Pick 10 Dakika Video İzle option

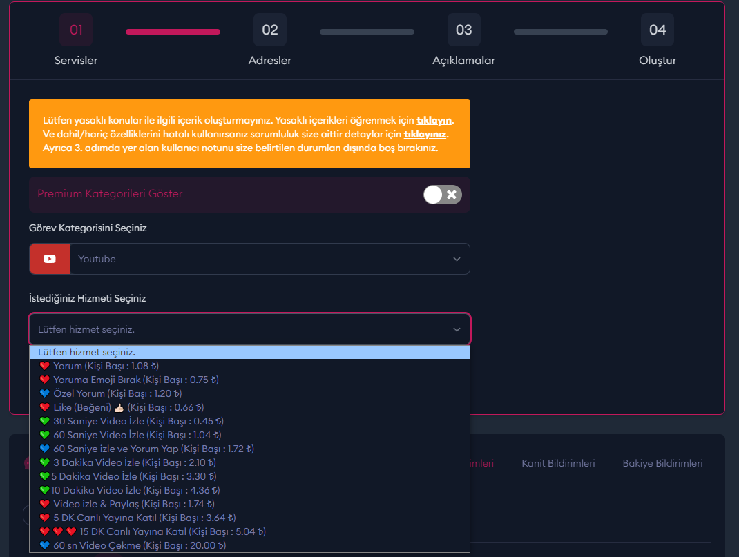249,490
